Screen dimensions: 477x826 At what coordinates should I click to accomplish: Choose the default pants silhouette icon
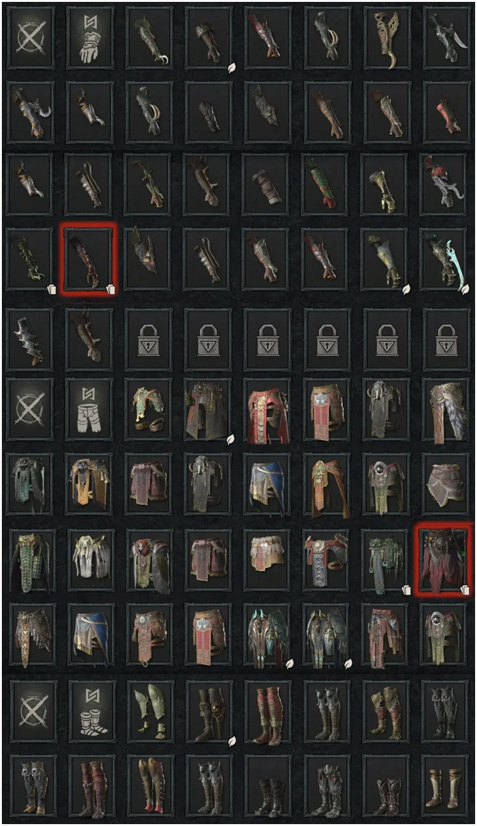coord(90,401)
